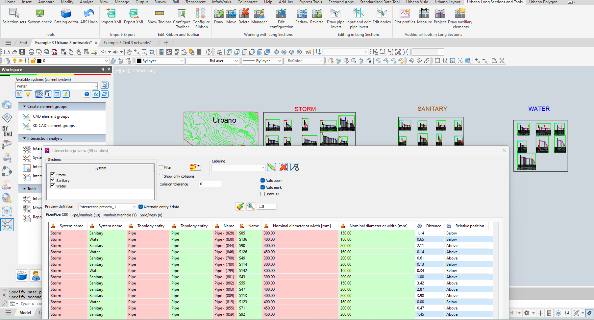
Task: Uncheck the Sanitary system checkbox
Action: click(53, 180)
